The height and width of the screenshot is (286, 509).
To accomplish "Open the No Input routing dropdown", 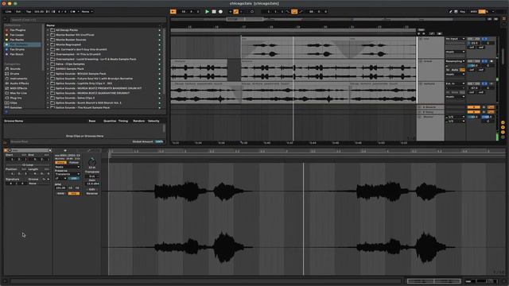I will (455, 39).
